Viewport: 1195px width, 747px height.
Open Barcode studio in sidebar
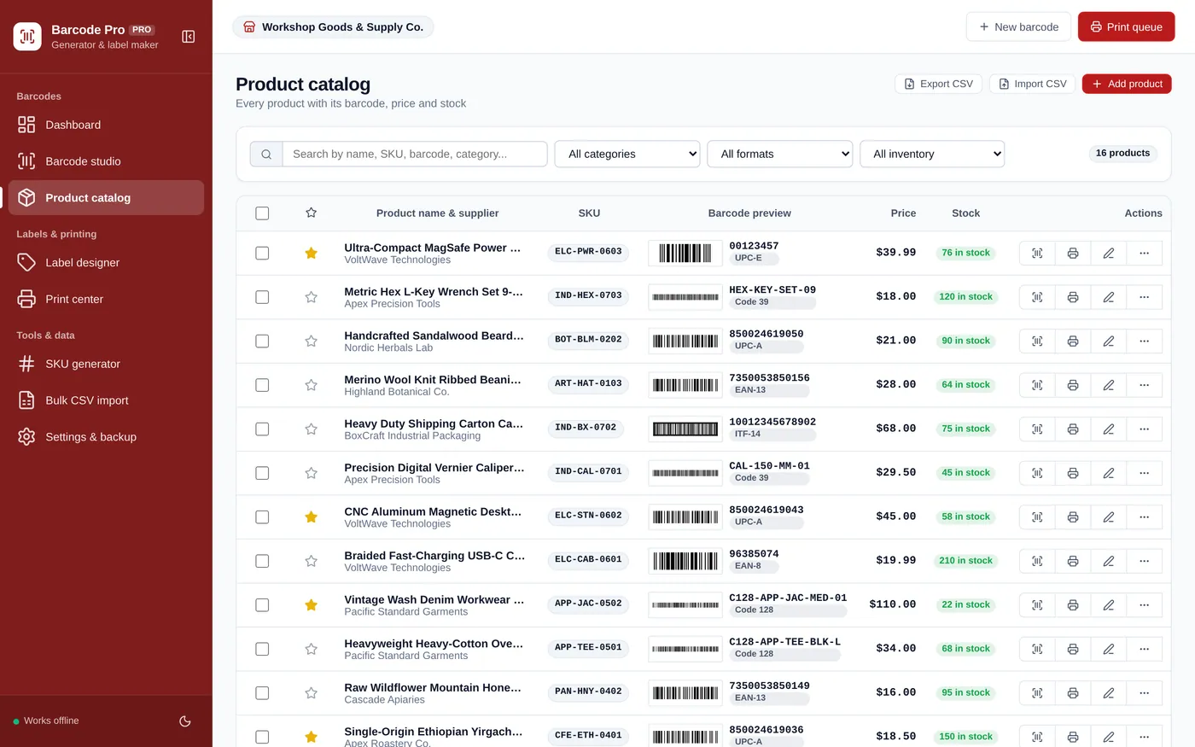click(x=106, y=161)
